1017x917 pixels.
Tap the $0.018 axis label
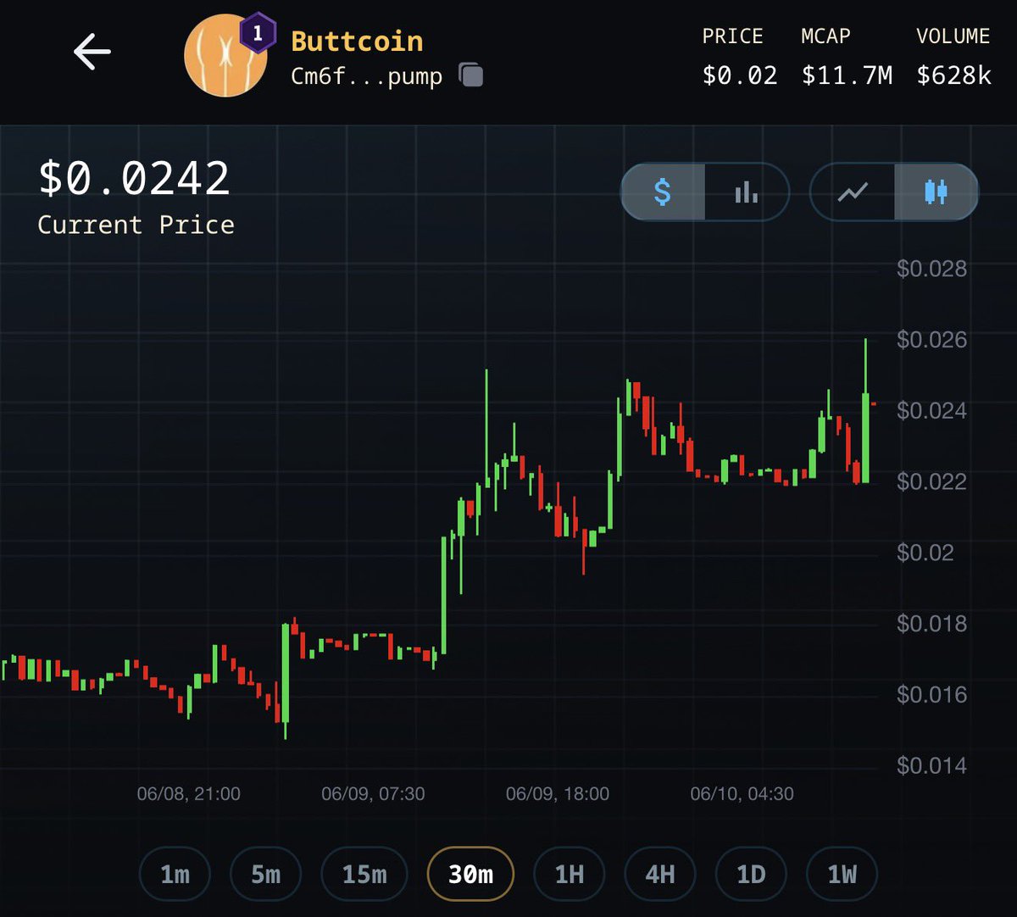[931, 624]
